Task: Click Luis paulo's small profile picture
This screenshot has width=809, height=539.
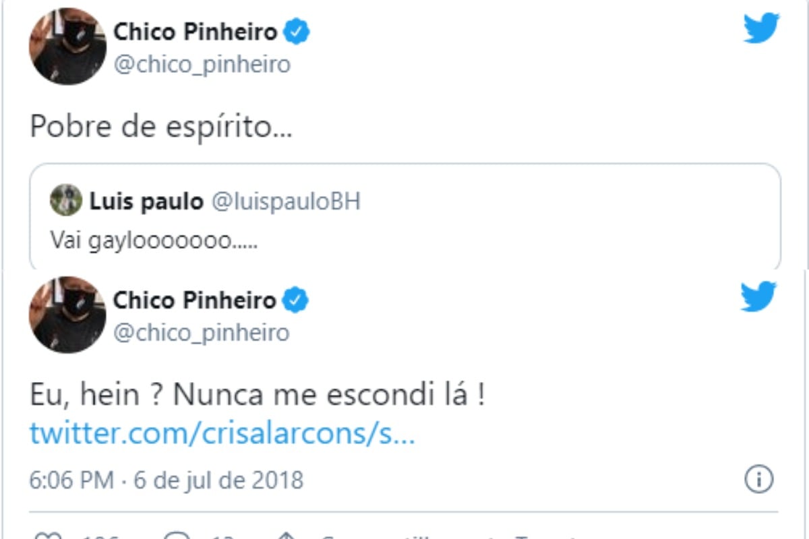Action: (65, 201)
